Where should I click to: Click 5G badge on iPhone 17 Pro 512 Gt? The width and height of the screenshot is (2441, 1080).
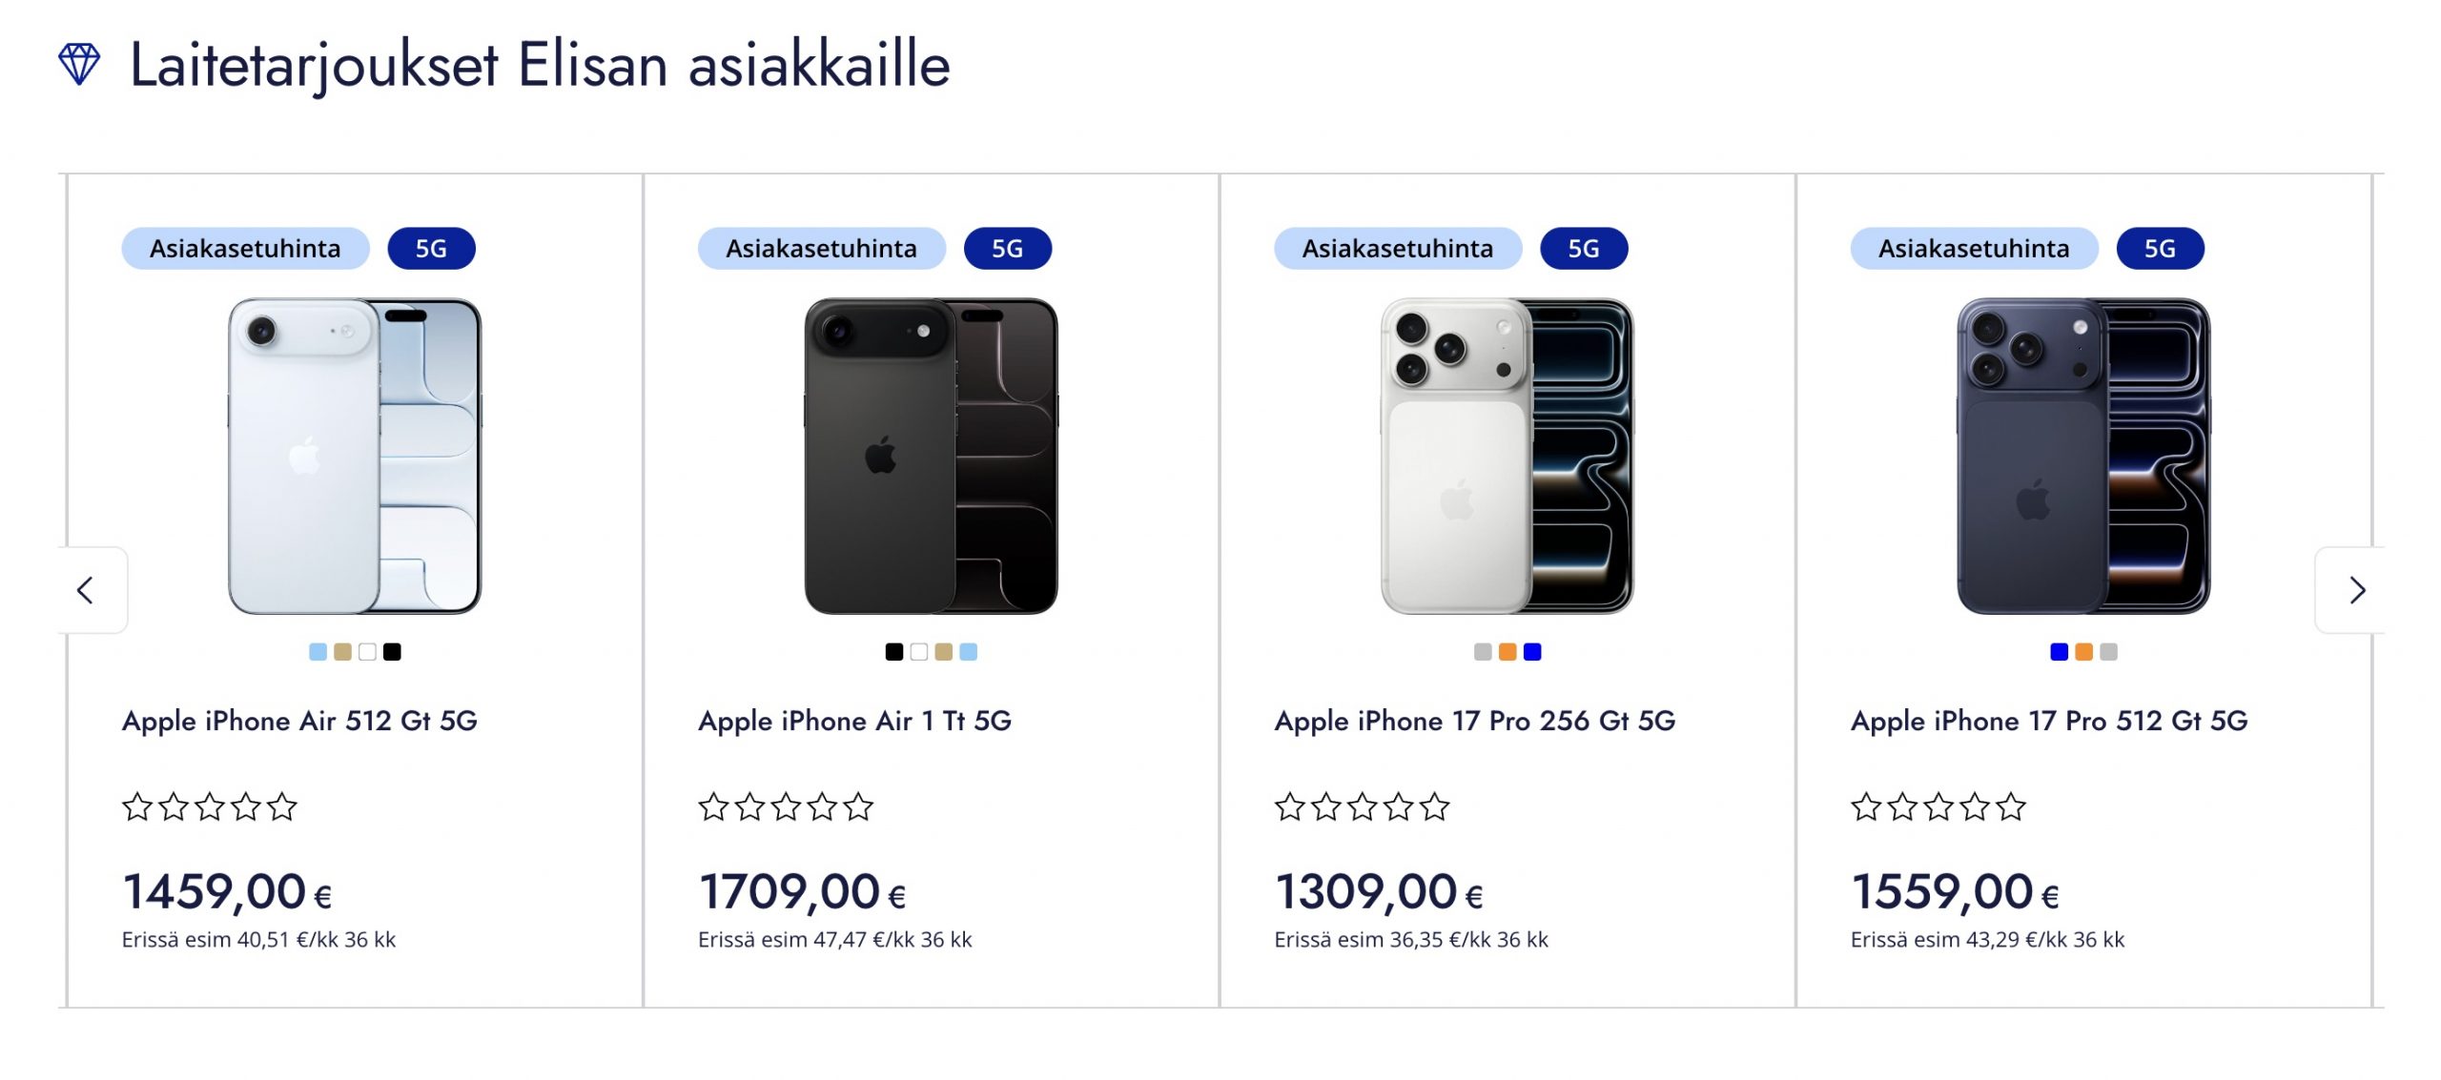coord(2160,249)
